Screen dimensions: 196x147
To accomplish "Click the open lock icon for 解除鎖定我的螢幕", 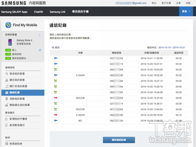I will [7, 105].
